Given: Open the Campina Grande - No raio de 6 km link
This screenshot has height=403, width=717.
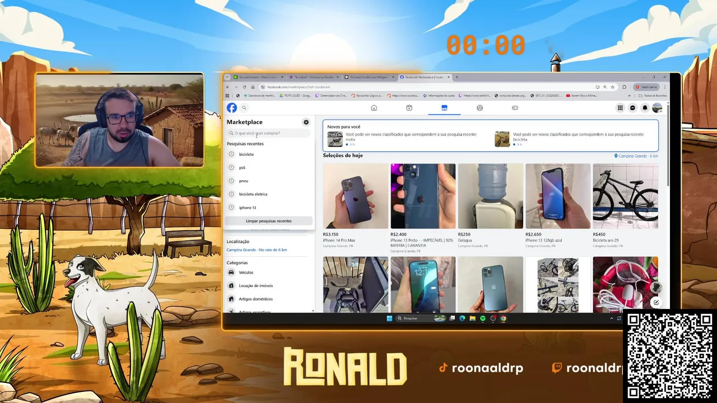Looking at the screenshot, I should click(257, 250).
